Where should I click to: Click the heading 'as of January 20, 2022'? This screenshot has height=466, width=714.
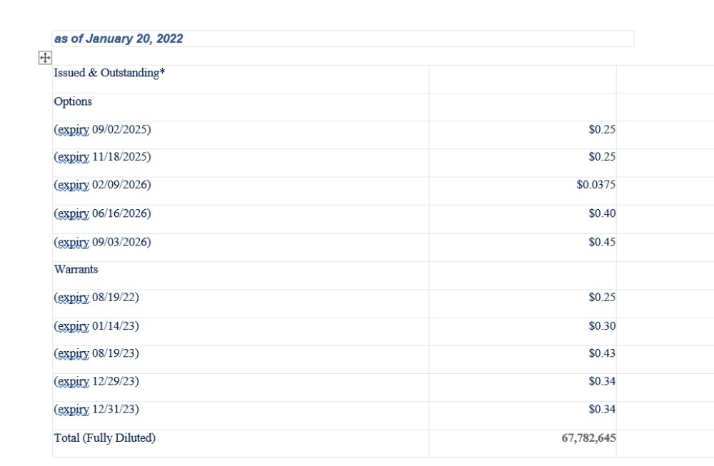(x=119, y=39)
